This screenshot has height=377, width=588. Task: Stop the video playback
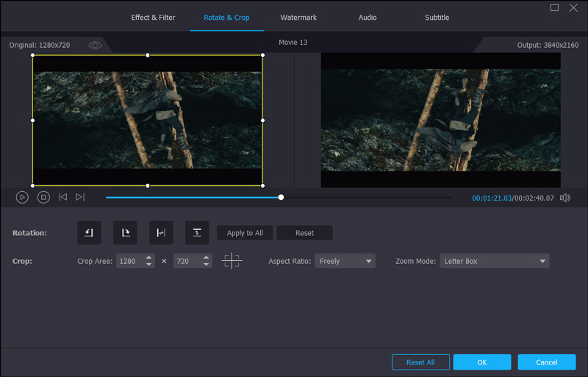[43, 197]
